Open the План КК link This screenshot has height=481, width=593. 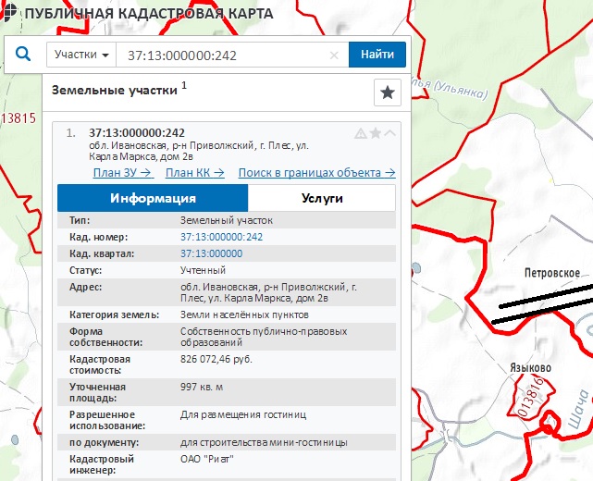(x=195, y=173)
